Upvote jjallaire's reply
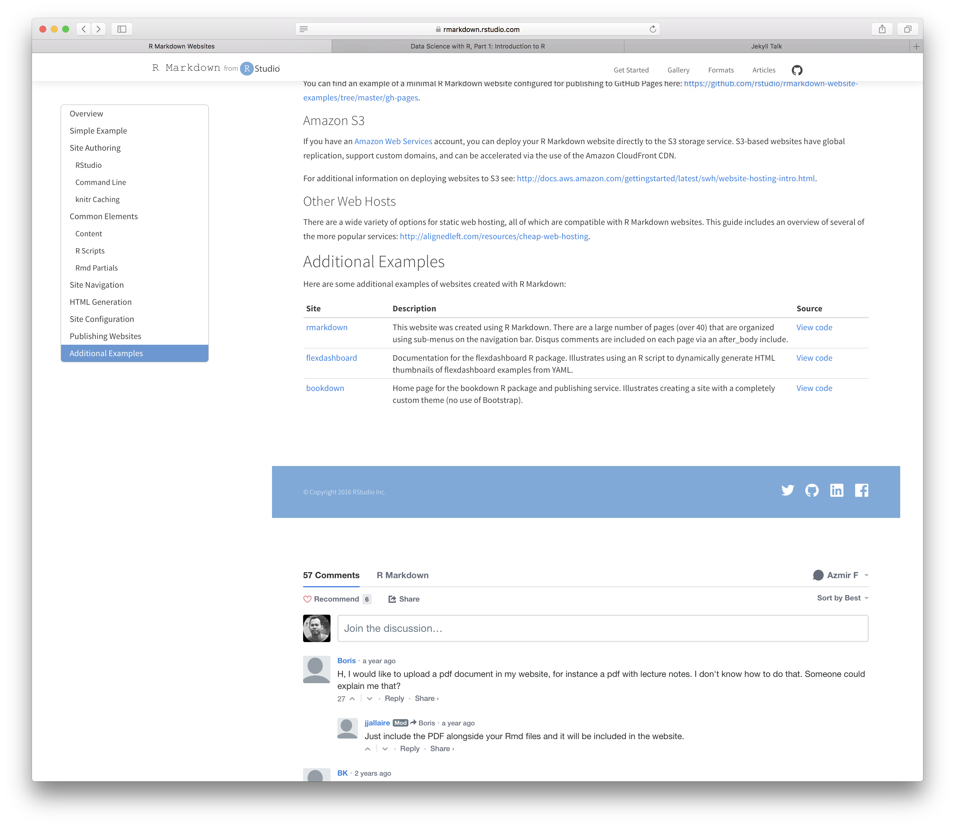Image resolution: width=955 pixels, height=827 pixels. coord(367,749)
